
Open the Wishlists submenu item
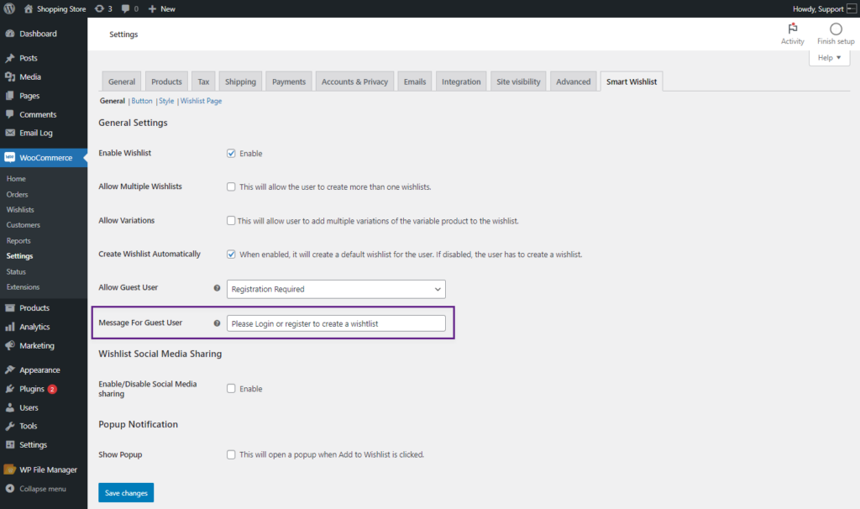(20, 209)
